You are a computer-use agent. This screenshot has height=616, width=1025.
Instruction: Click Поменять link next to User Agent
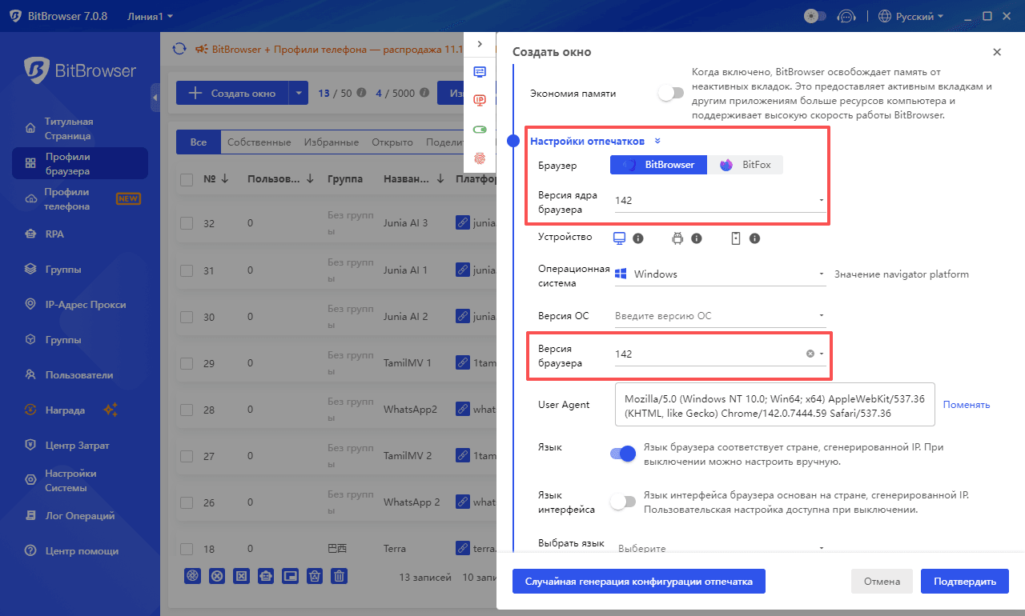(x=967, y=405)
